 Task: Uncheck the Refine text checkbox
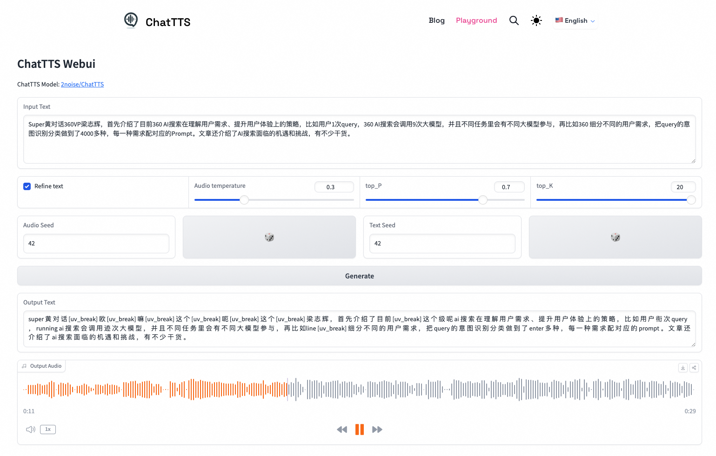(27, 186)
